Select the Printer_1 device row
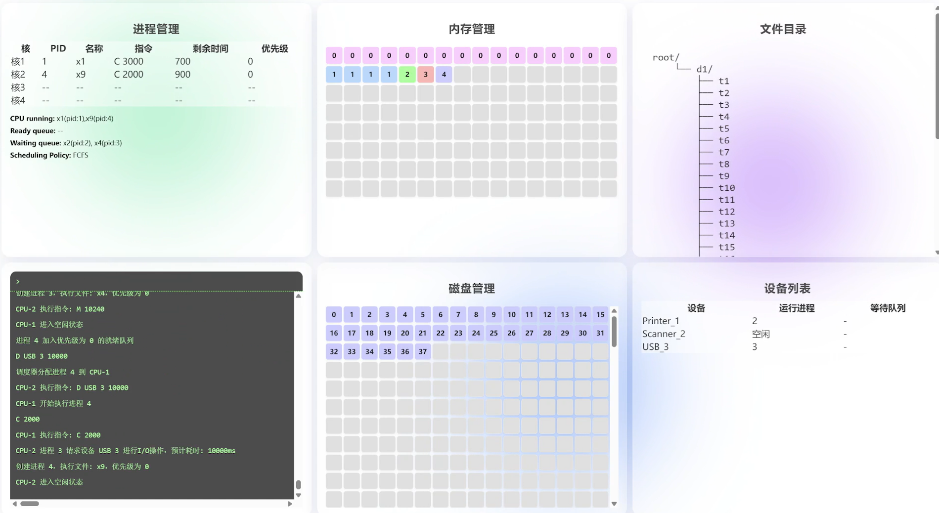 click(661, 321)
